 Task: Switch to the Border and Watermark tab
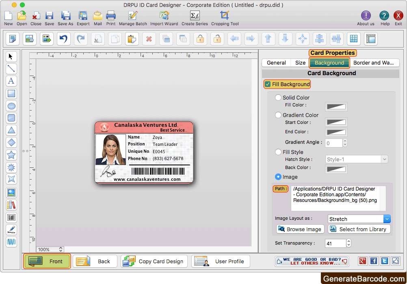374,63
